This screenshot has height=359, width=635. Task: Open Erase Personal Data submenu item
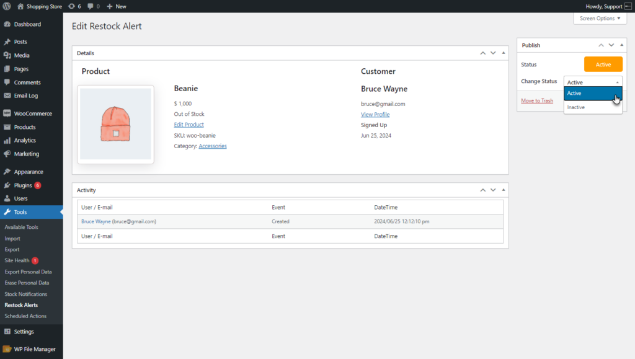point(27,283)
